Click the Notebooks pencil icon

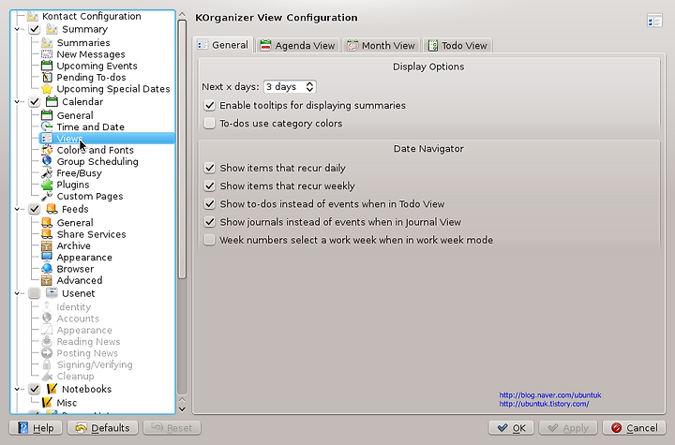[x=52, y=389]
